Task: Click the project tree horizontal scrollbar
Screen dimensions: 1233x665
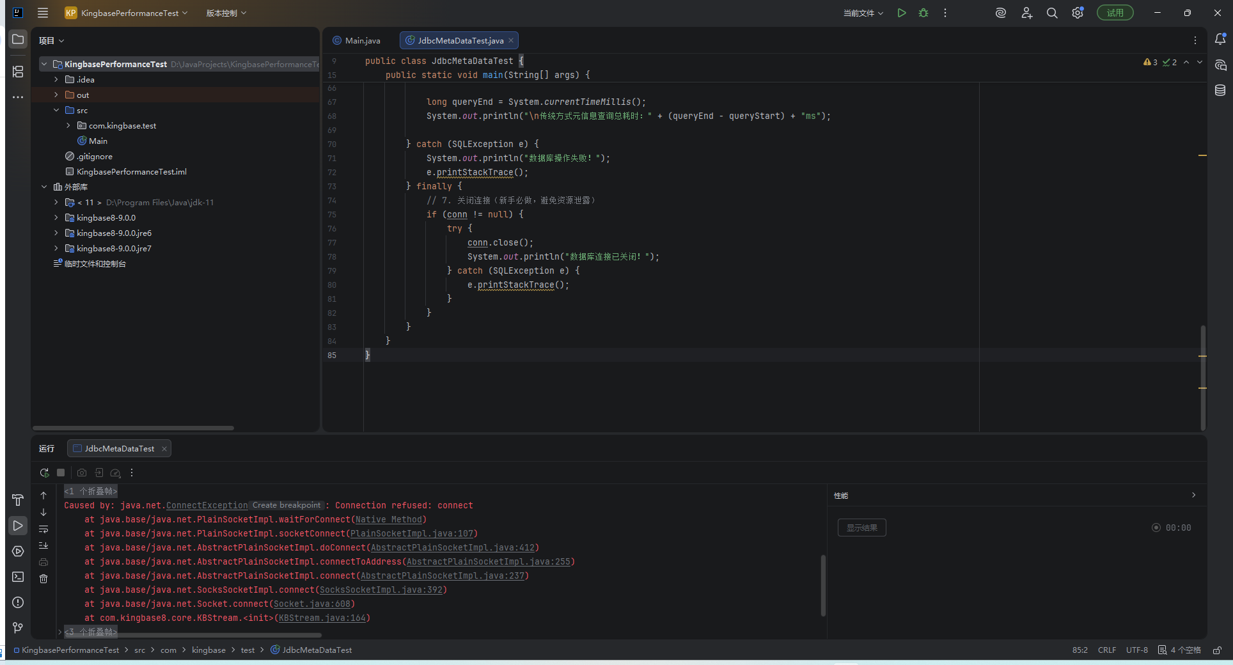Action: coord(133,428)
